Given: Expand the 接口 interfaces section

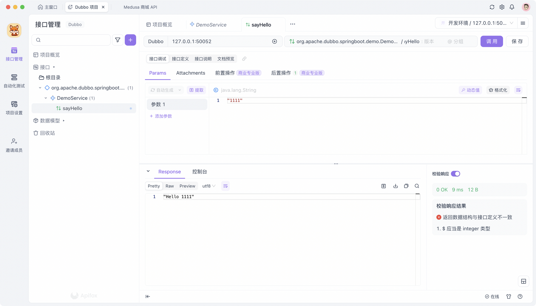Looking at the screenshot, I should pos(54,67).
